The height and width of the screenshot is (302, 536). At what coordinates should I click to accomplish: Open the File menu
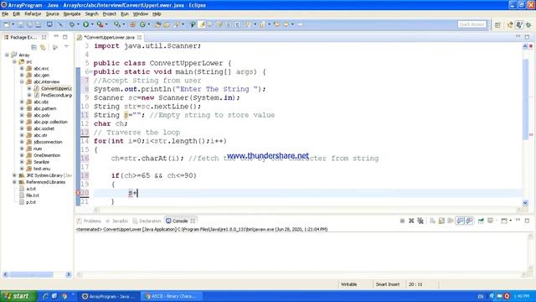pos(5,14)
